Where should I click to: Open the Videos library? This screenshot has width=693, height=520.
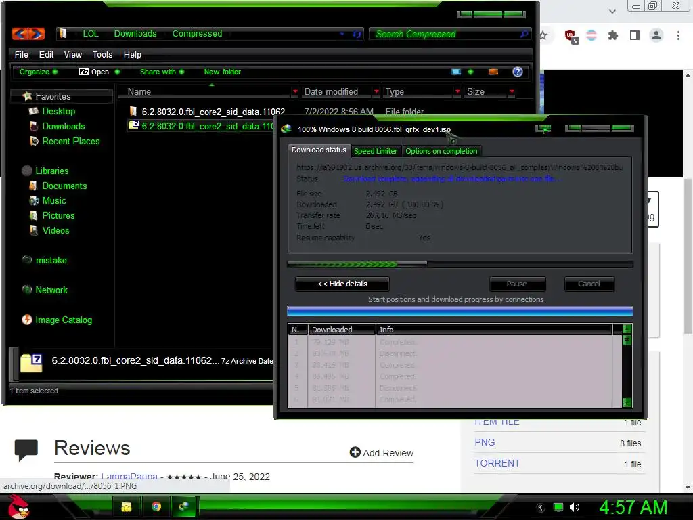click(55, 230)
